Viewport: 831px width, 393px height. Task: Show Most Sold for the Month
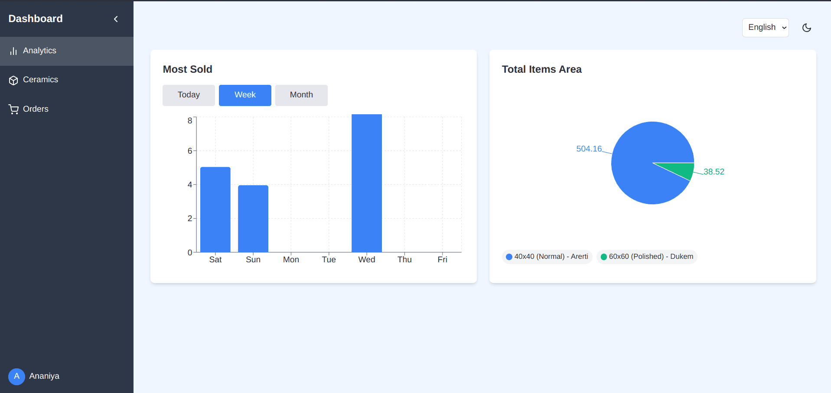(x=301, y=95)
